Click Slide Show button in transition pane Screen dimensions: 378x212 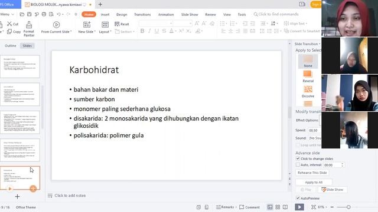point(333,190)
